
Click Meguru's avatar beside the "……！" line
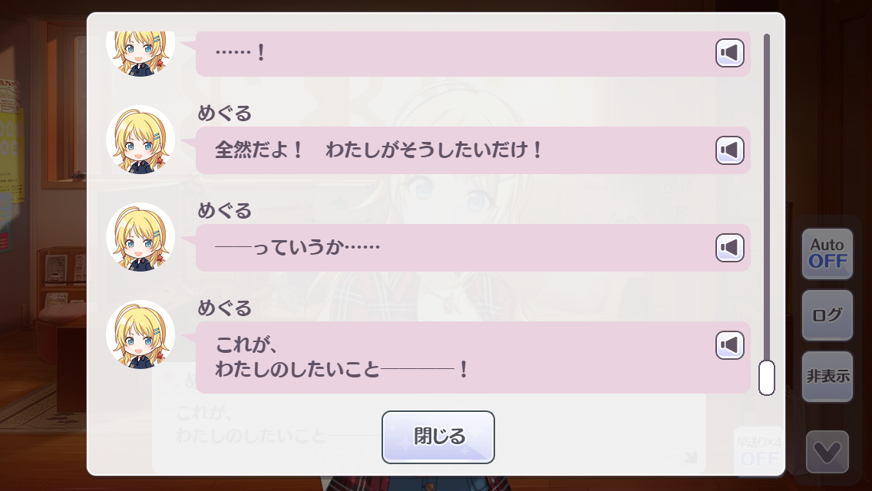[x=140, y=54]
